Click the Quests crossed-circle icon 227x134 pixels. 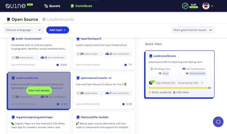[46, 6]
